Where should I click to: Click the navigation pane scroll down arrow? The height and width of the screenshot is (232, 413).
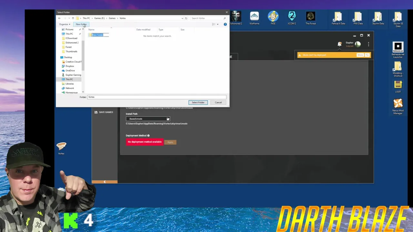(x=83, y=92)
